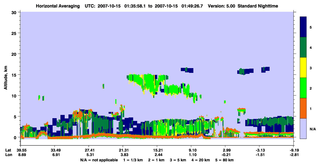Click the 'Altitude, km' axis label
The width and height of the screenshot is (326, 167).
point(6,78)
